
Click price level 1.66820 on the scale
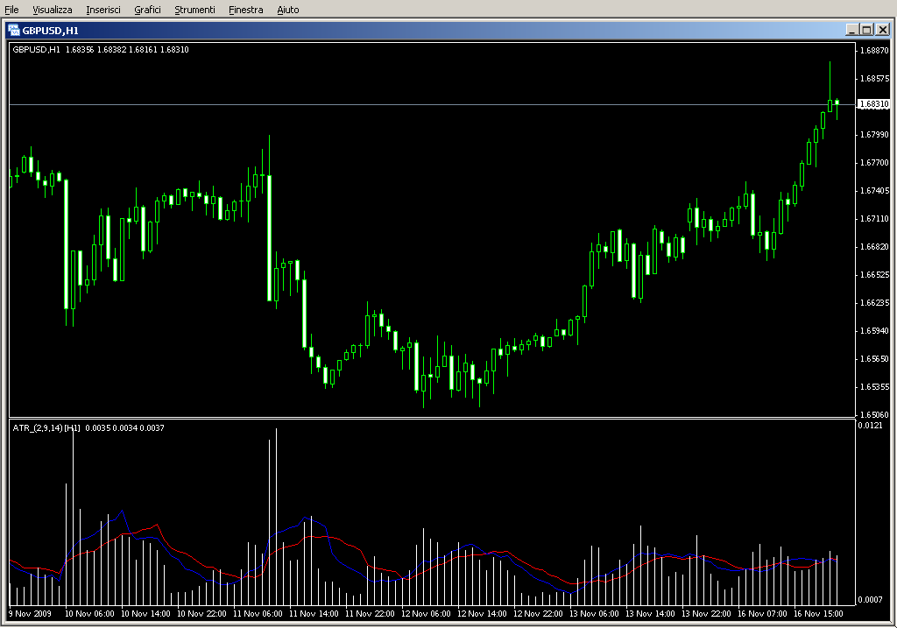point(875,246)
